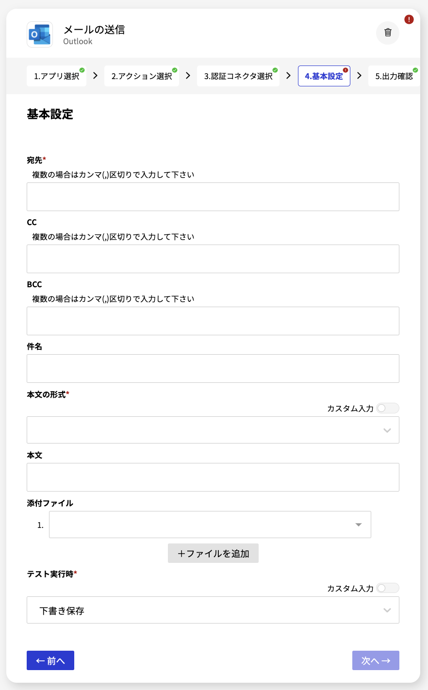This screenshot has width=428, height=690.
Task: Click the Outlook app icon
Action: click(x=40, y=34)
